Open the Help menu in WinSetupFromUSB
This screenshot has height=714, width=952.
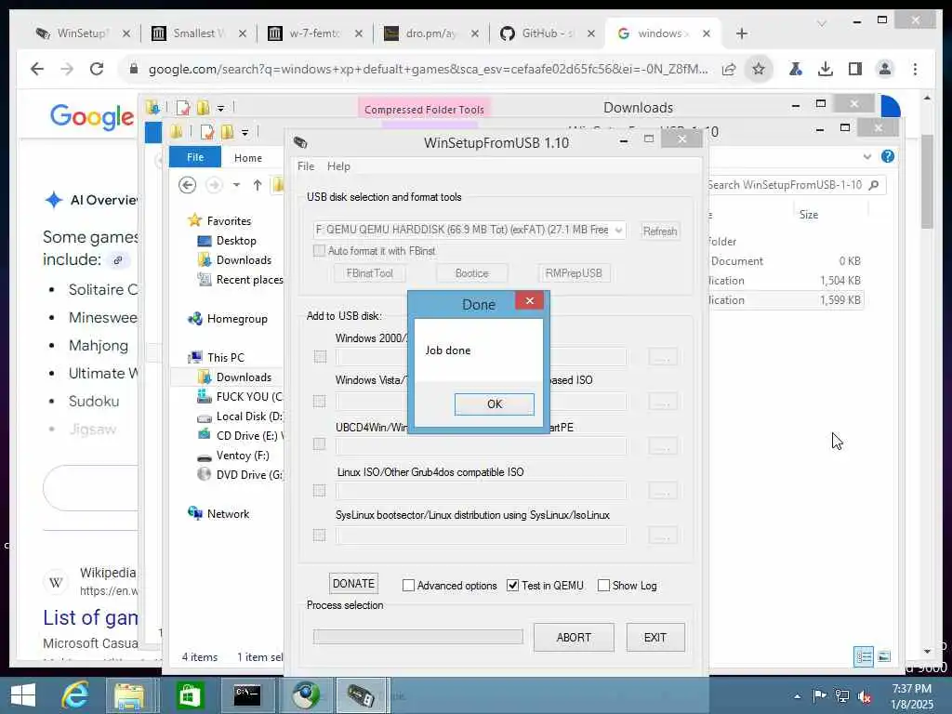(338, 166)
